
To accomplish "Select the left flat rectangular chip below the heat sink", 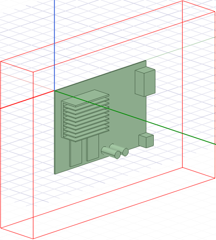I will [76, 153].
